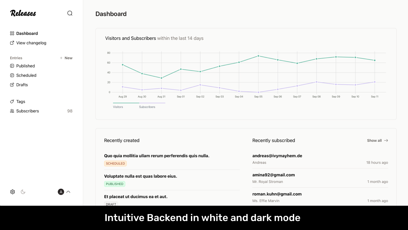Image resolution: width=408 pixels, height=230 pixels.
Task: Click the Drafts pencil icon
Action: (12, 85)
